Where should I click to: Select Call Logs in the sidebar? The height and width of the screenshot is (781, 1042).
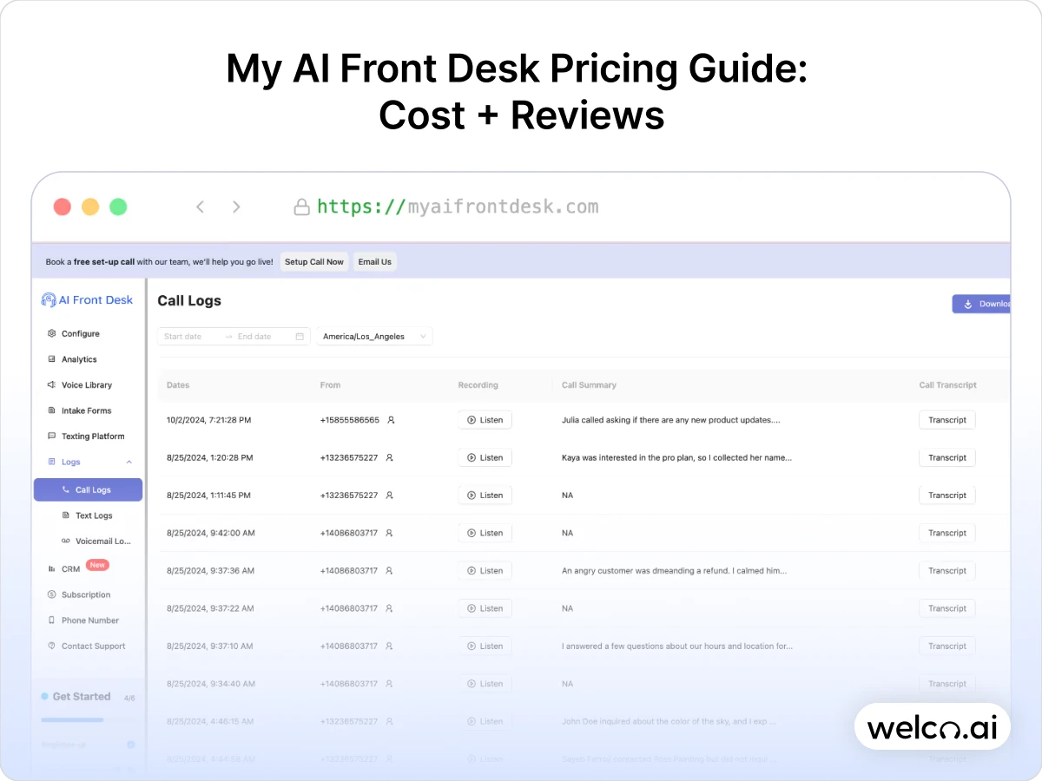pyautogui.click(x=88, y=489)
